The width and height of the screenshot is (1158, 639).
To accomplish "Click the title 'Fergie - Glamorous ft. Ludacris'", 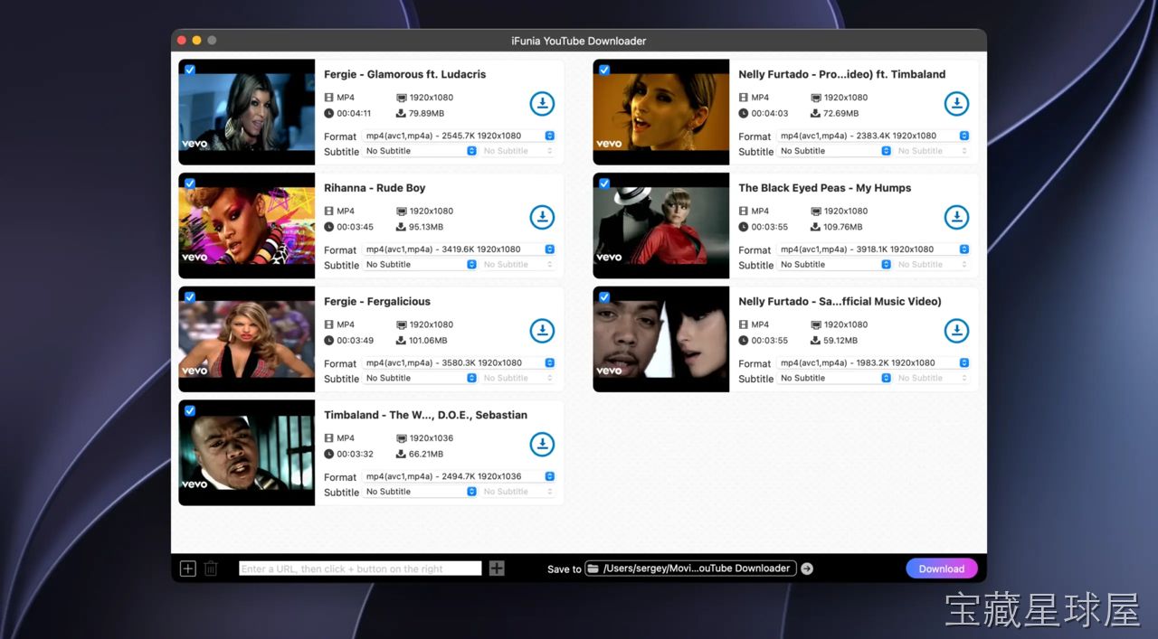I will [x=405, y=74].
